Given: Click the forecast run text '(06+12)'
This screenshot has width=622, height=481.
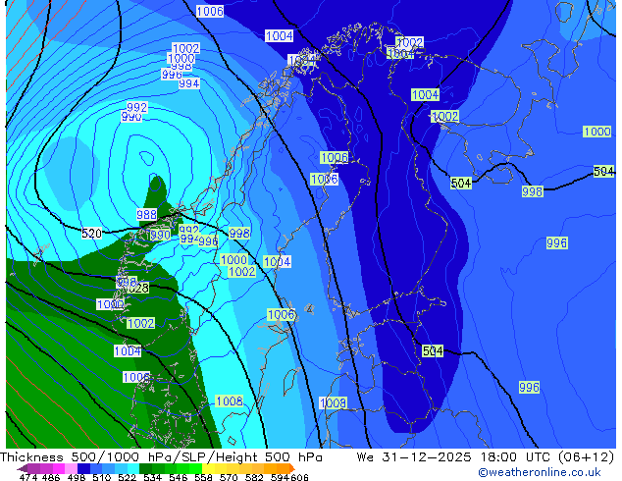Looking at the screenshot, I should pos(586,457).
